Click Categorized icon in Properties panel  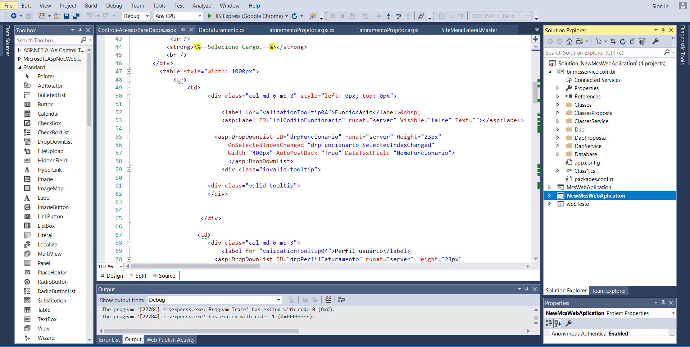pyautogui.click(x=549, y=323)
